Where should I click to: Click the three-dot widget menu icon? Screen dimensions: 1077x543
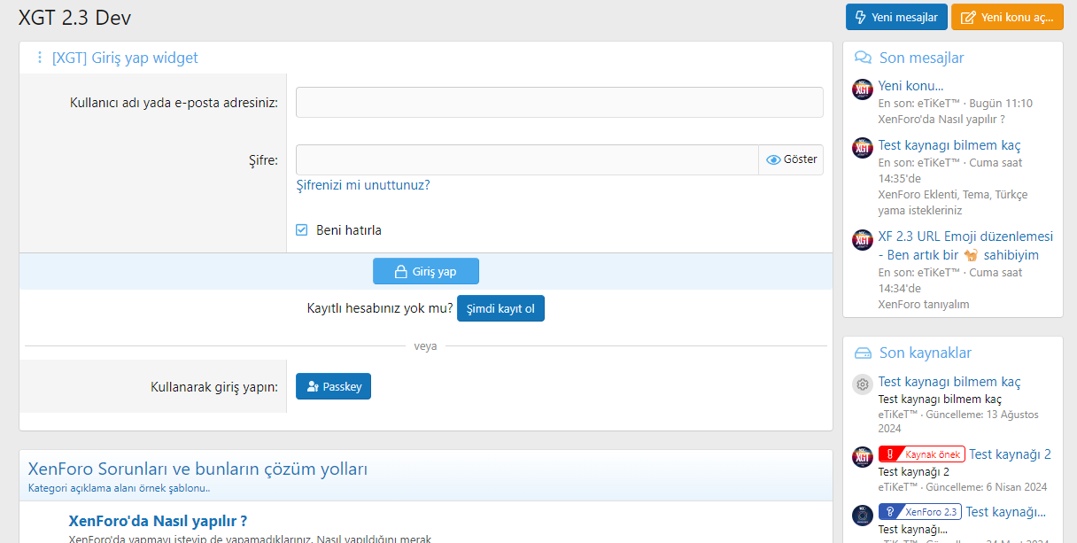(x=39, y=58)
